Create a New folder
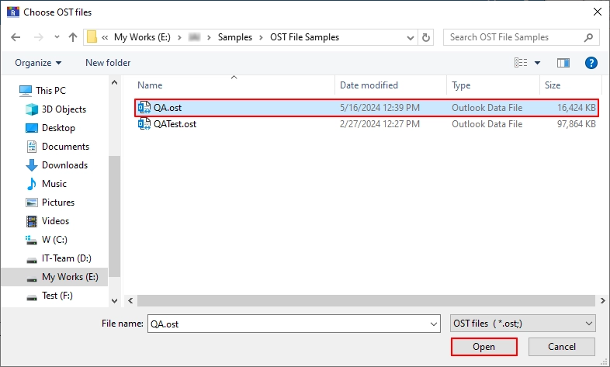 [x=108, y=63]
